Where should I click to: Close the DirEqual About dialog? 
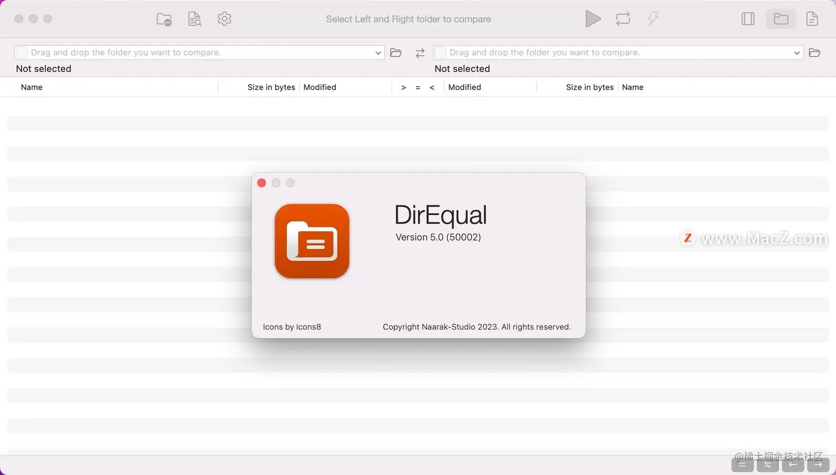point(262,183)
